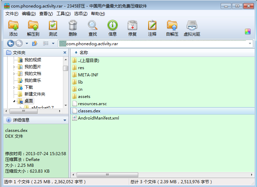Click the folder tree scroll-left arrow
The width and height of the screenshot is (257, 187).
[x=6, y=111]
